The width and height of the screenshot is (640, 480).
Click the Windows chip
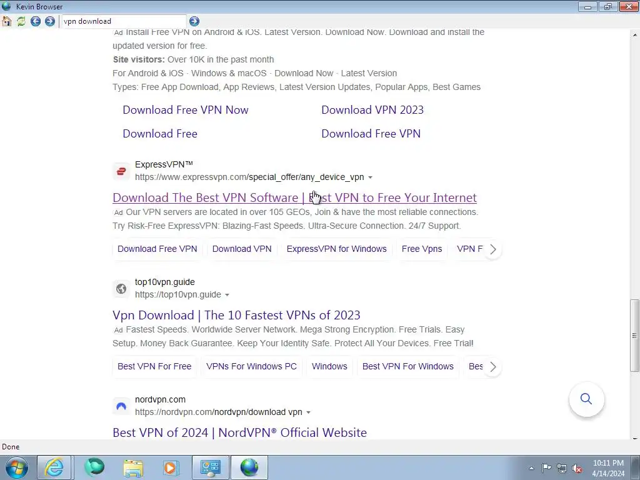tap(329, 366)
